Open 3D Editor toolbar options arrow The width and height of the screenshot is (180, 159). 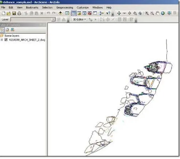(x=136, y=21)
